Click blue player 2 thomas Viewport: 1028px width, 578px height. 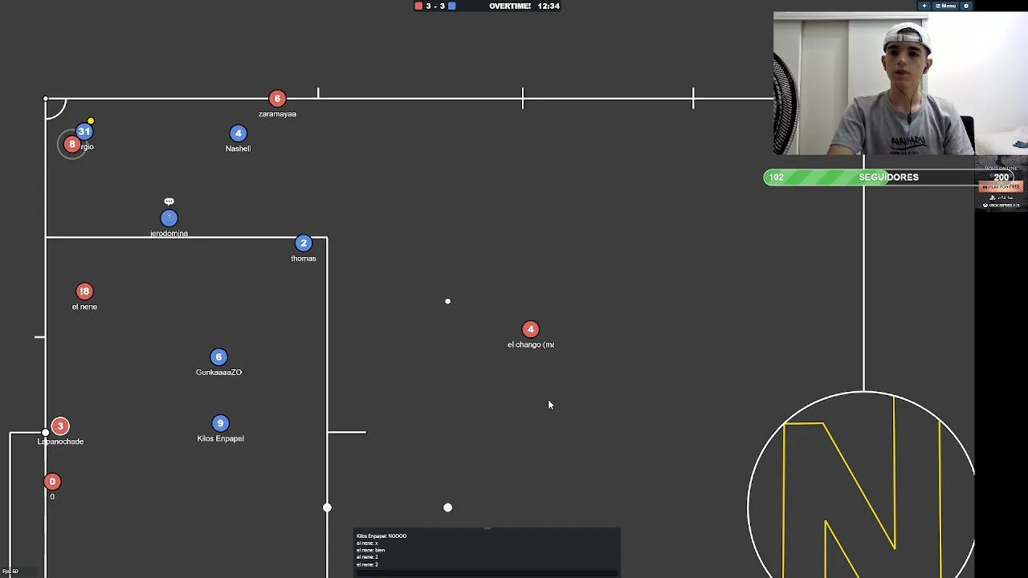(x=303, y=243)
